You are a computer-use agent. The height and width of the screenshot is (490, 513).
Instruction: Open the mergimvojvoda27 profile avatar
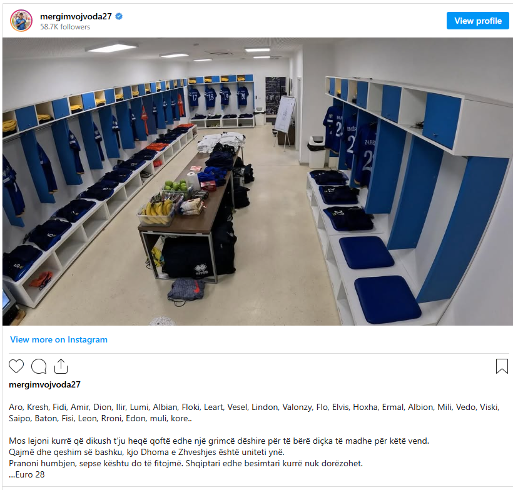click(x=21, y=21)
